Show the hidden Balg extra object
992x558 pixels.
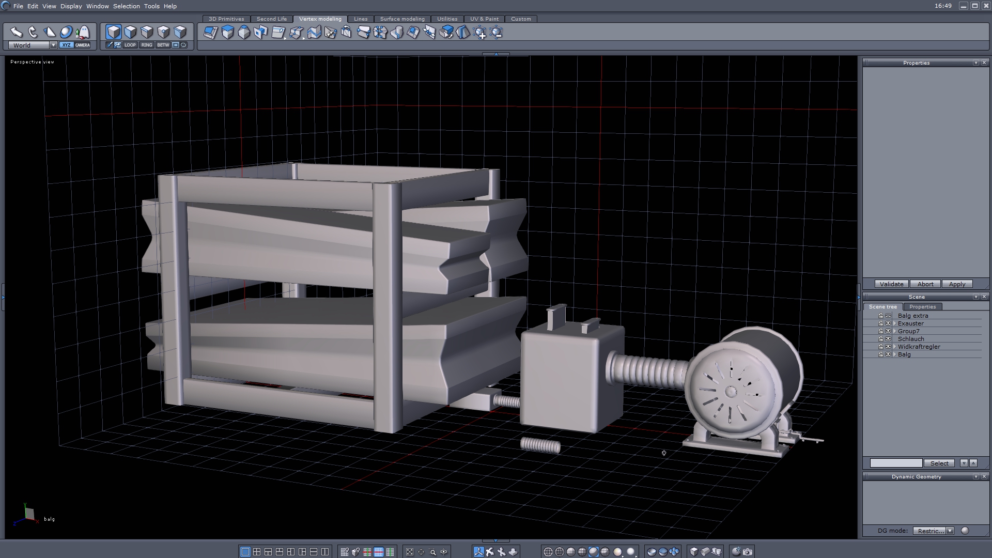coord(888,316)
